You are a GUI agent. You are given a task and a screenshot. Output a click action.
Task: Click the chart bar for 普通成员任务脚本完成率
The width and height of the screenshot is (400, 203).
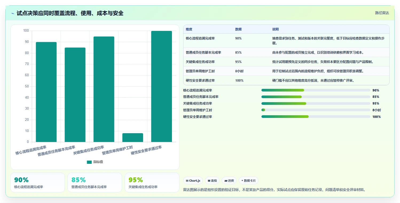point(75,95)
